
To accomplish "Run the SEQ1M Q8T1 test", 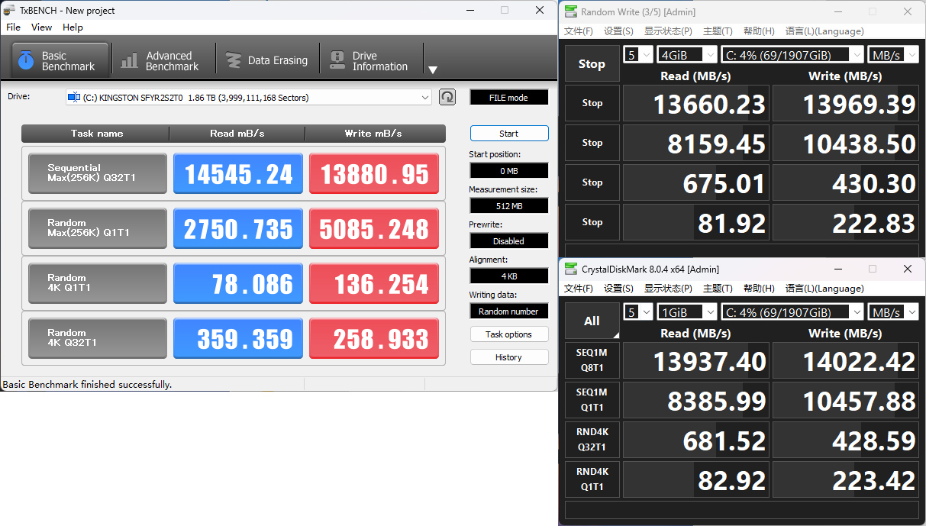I will (x=592, y=360).
